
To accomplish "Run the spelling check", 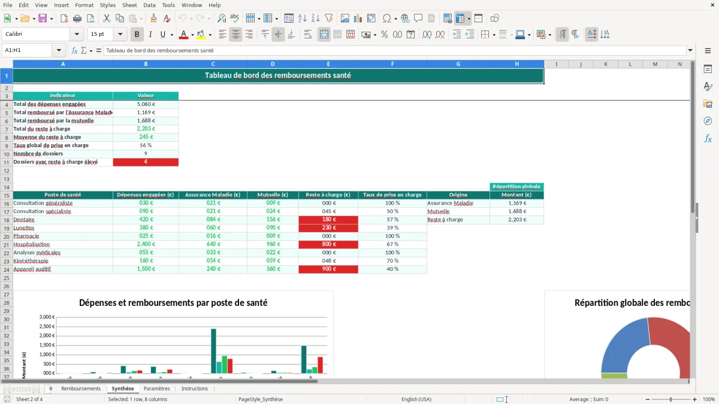I will pyautogui.click(x=235, y=19).
